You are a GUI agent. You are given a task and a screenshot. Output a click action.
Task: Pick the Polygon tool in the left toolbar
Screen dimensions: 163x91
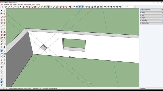pos(5,23)
